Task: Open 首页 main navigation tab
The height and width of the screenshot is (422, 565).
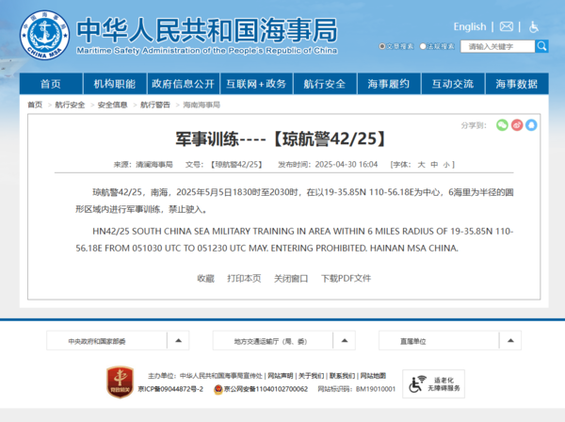Action: click(51, 84)
